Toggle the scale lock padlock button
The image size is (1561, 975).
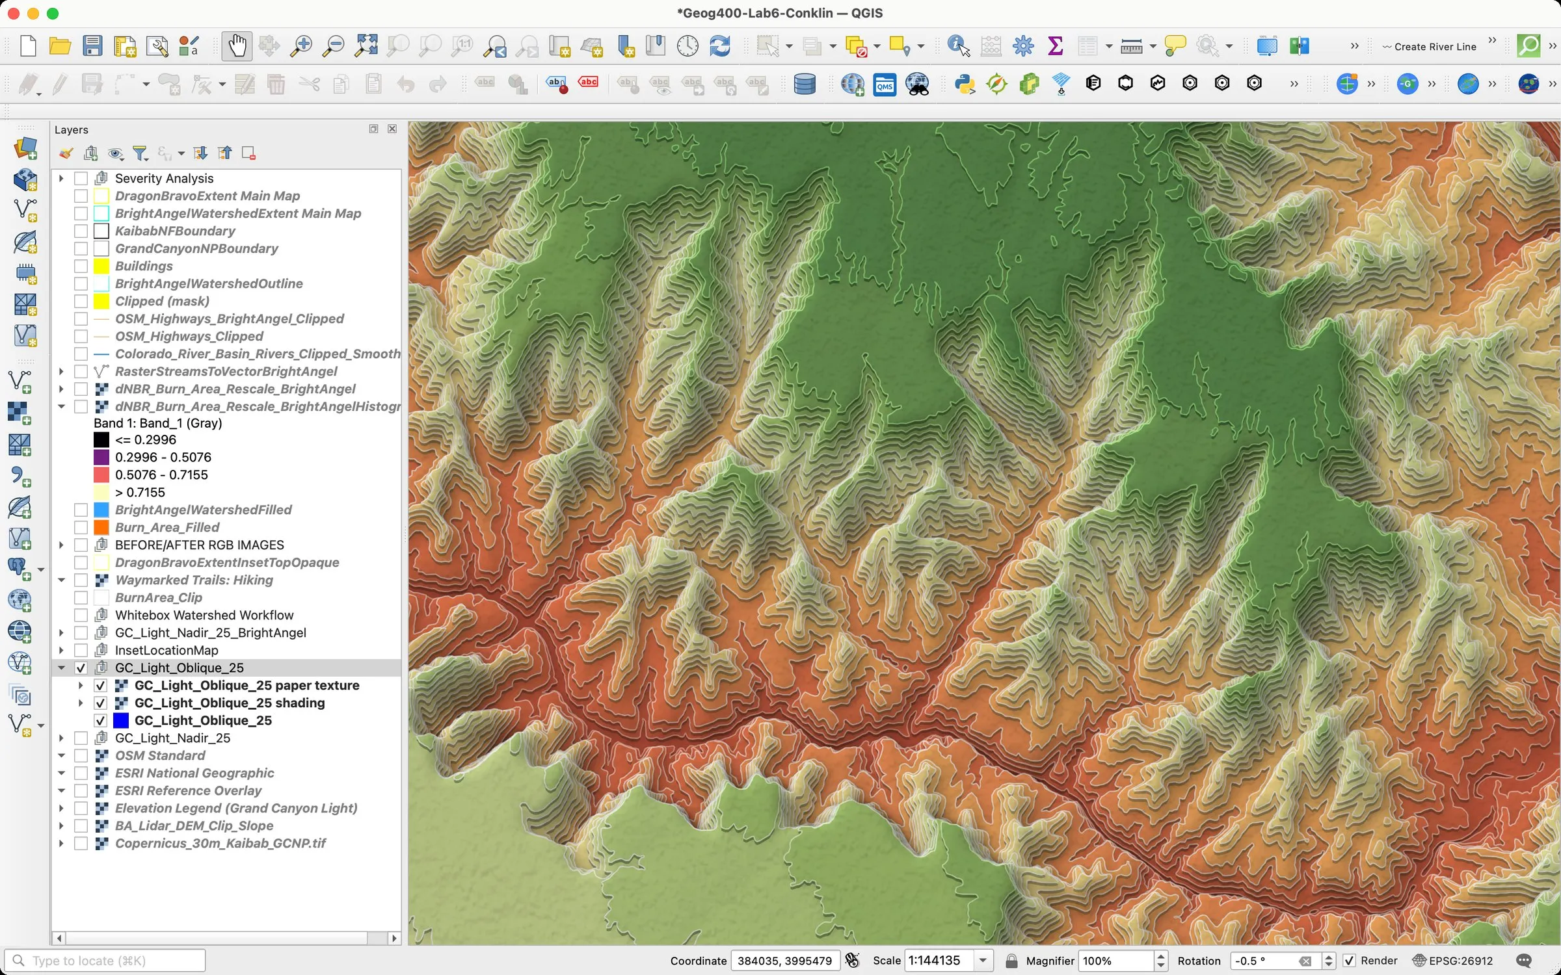(1011, 961)
